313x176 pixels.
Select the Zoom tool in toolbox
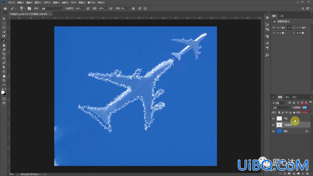tap(4, 80)
